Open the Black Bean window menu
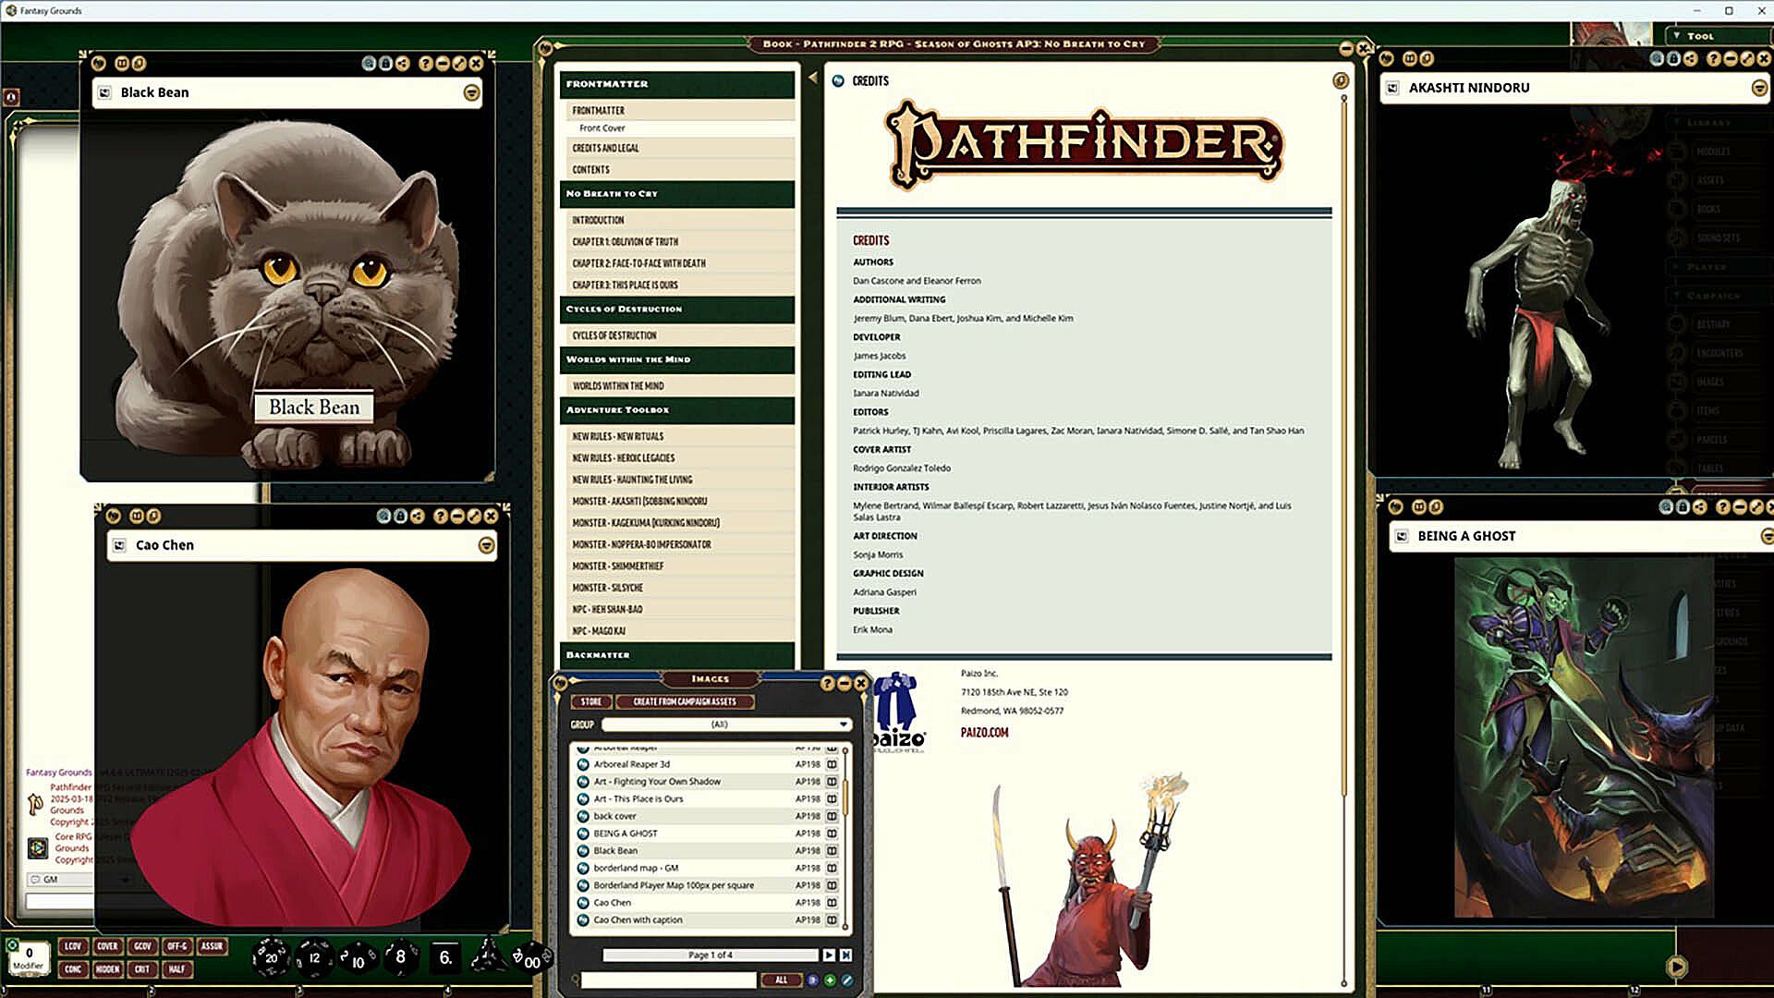Viewport: 1774px width, 998px height. 471,92
